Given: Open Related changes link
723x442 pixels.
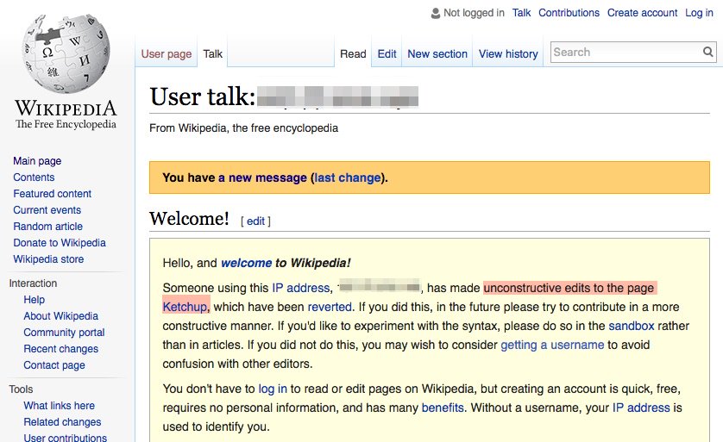Looking at the screenshot, I should point(62,421).
